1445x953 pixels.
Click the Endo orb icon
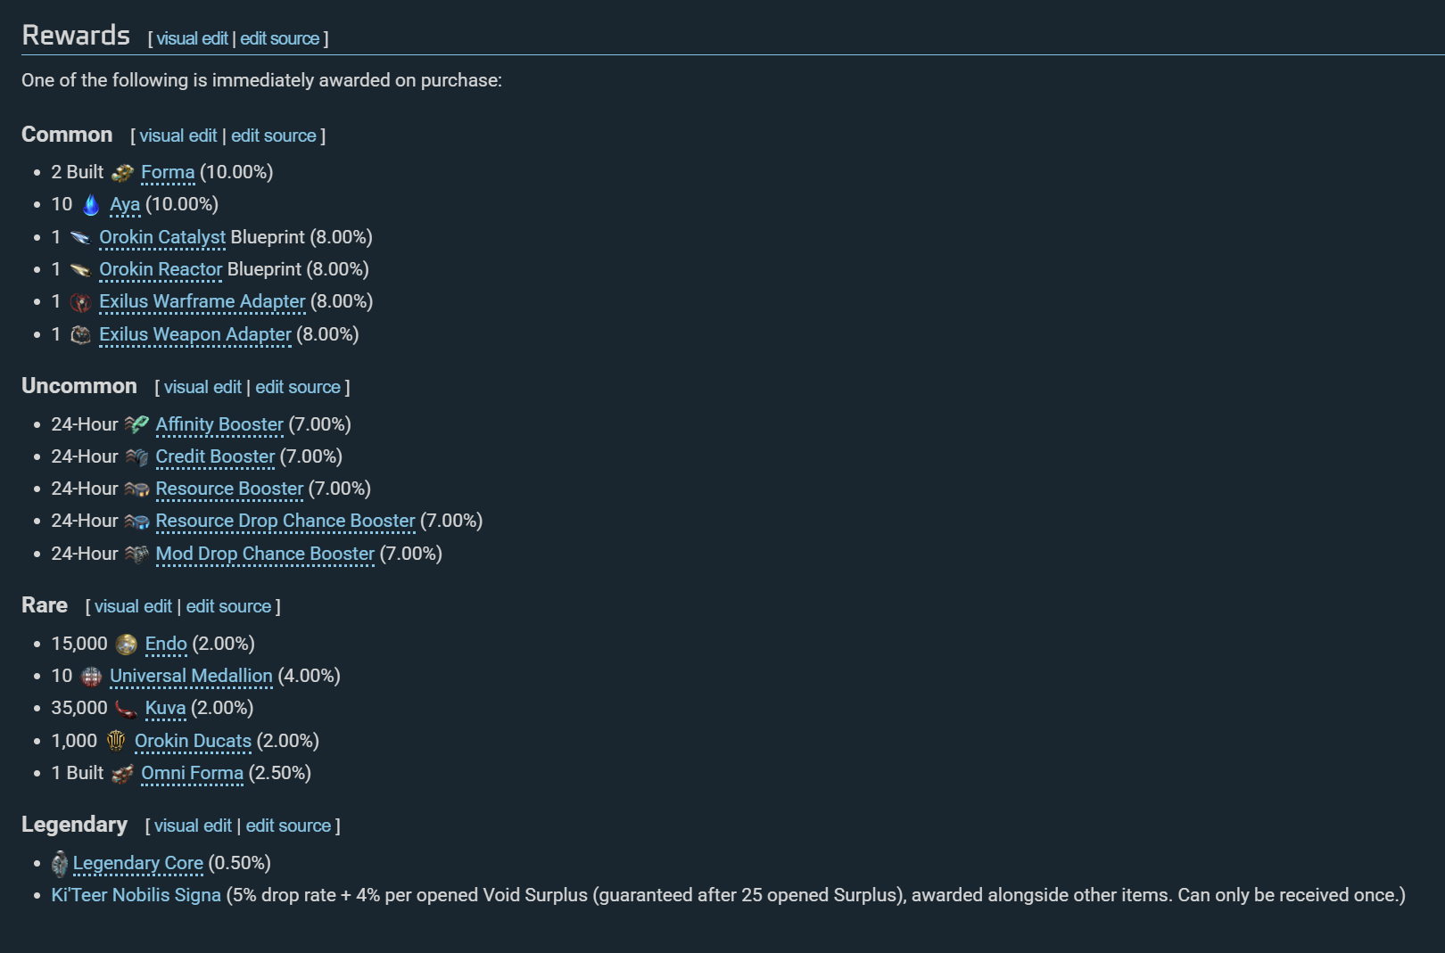pyautogui.click(x=127, y=645)
